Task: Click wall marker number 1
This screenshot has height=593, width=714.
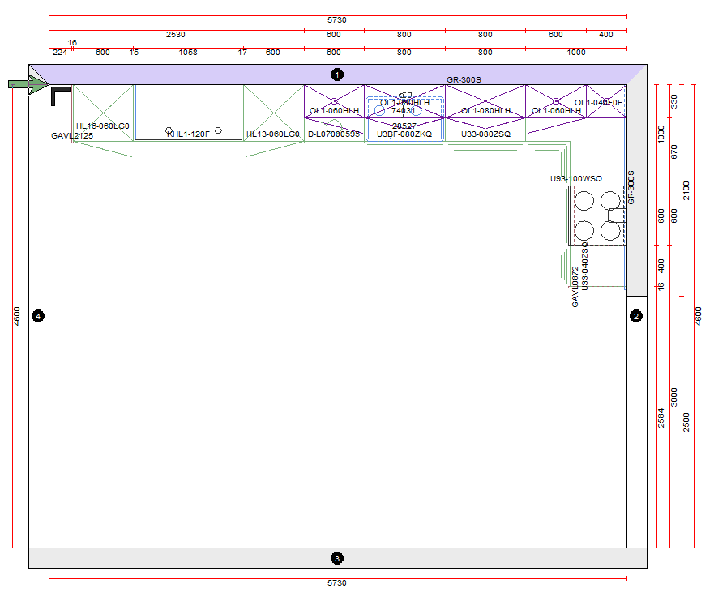Action: point(337,75)
